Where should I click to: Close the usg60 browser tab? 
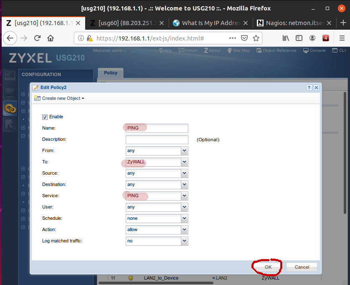162,23
